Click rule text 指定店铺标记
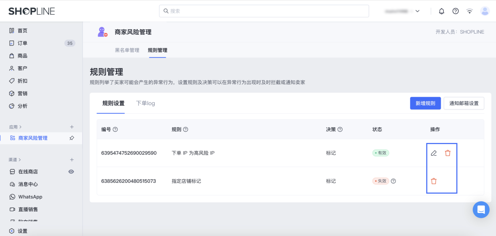Screen dimensions: 496x236 (x=186, y=181)
